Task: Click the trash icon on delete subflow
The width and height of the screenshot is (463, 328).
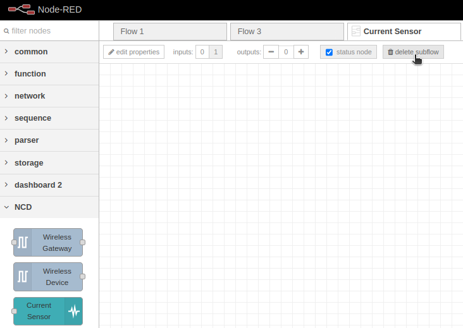Action: (390, 52)
